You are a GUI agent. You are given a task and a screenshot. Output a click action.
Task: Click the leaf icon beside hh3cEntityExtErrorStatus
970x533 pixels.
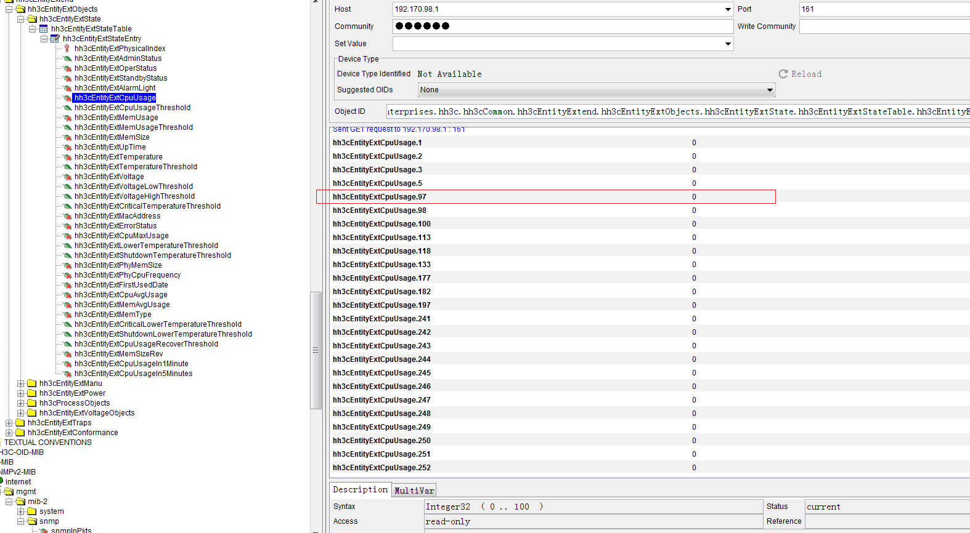click(x=67, y=226)
